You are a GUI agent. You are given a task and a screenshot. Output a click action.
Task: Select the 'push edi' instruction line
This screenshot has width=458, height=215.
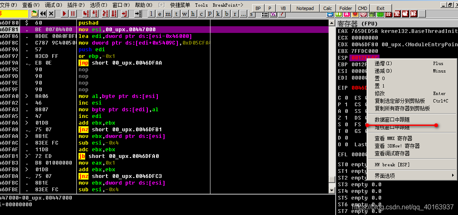pyautogui.click(x=165, y=50)
